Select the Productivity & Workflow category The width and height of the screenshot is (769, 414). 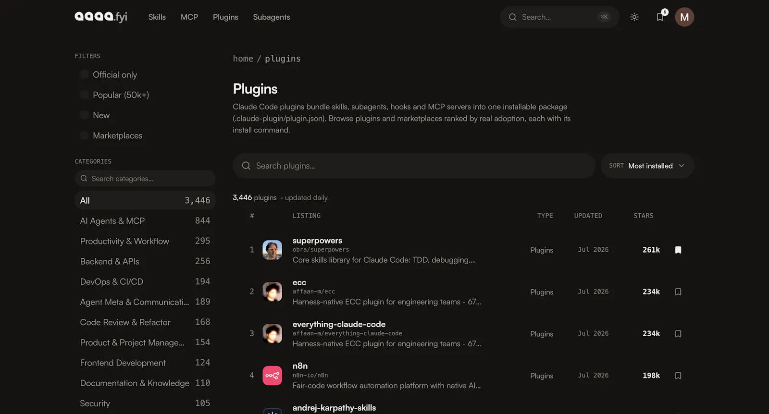click(x=145, y=241)
